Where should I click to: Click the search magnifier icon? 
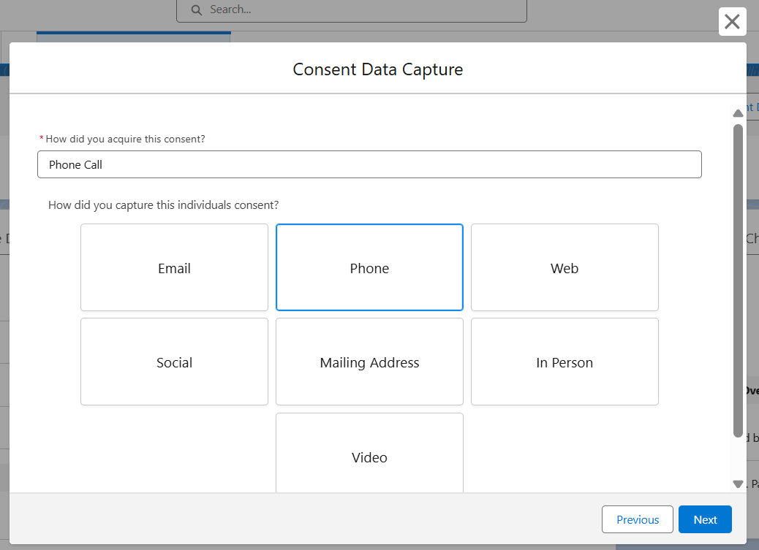point(196,10)
